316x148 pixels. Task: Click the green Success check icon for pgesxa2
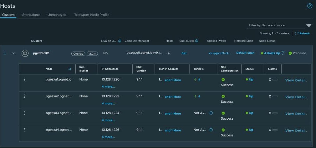coord(223,96)
